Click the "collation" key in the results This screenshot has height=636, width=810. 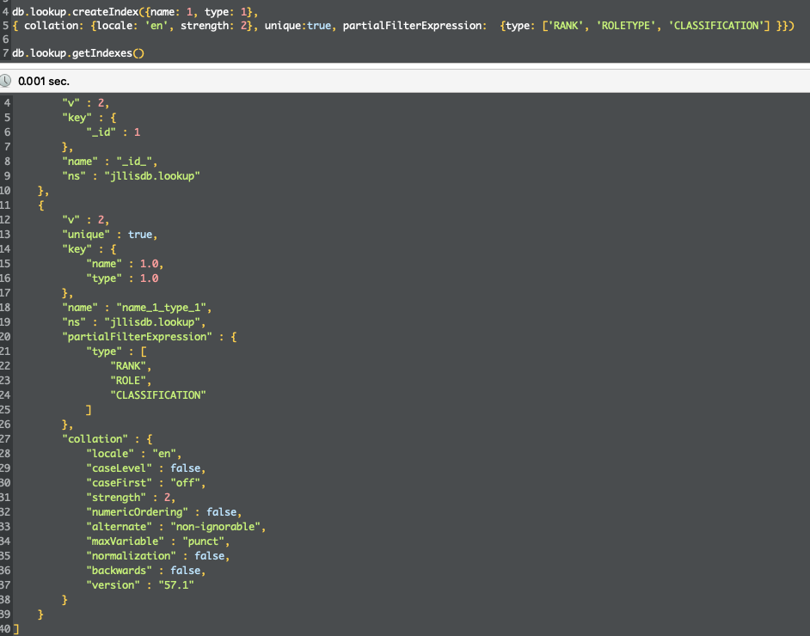tap(94, 438)
